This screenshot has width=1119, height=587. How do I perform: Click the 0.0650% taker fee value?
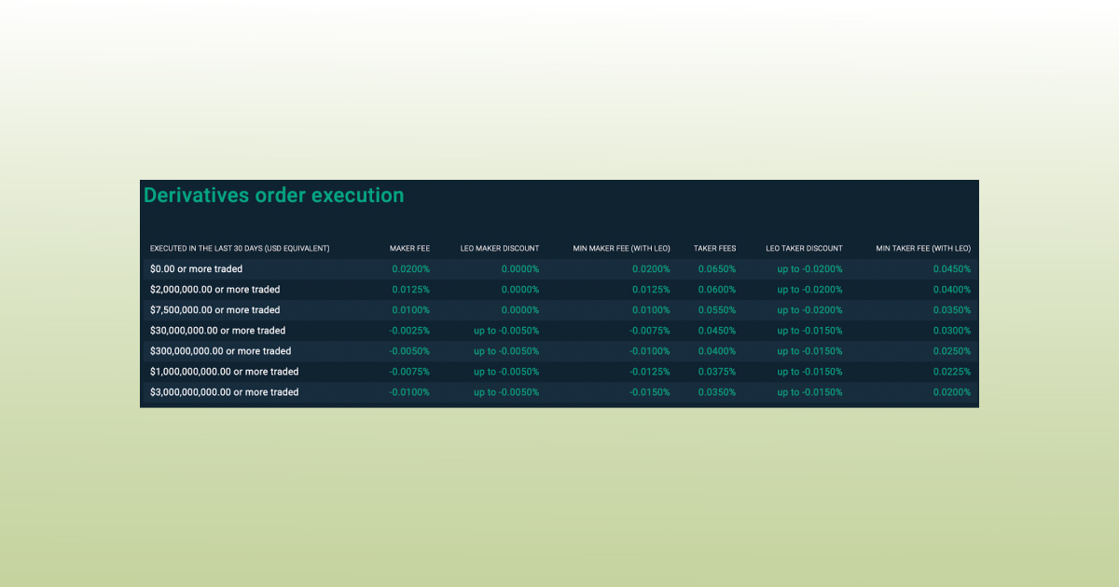pyautogui.click(x=718, y=268)
